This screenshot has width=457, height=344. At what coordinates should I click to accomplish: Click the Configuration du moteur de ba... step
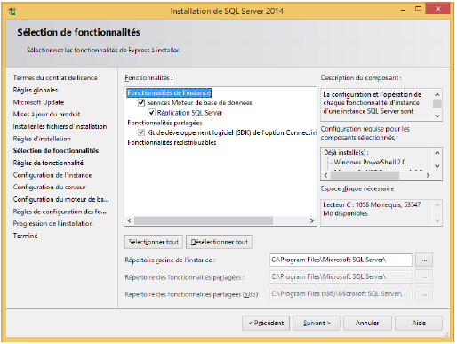[x=60, y=199]
